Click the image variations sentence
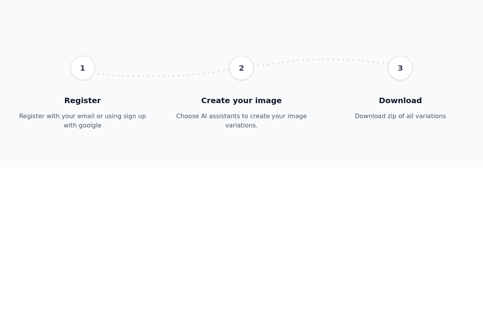This screenshot has width=483, height=309. coord(241,125)
